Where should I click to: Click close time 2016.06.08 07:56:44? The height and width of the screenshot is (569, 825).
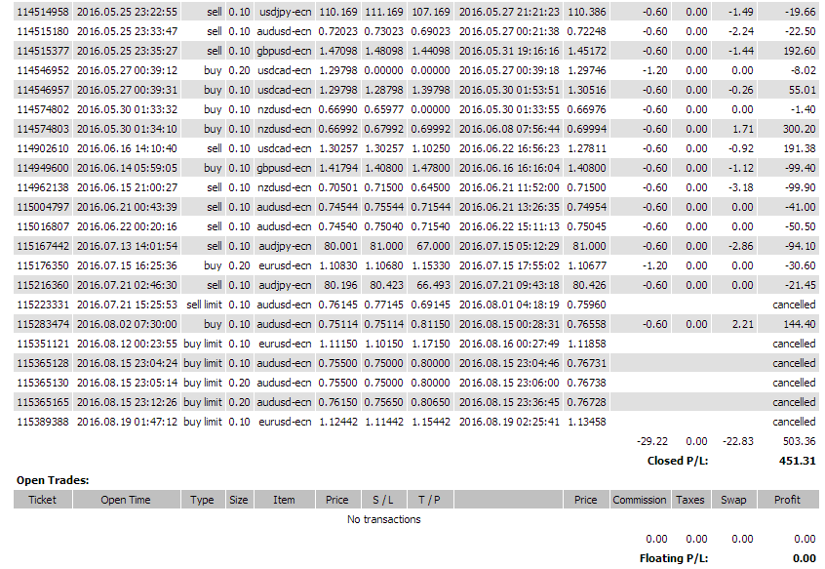point(509,129)
